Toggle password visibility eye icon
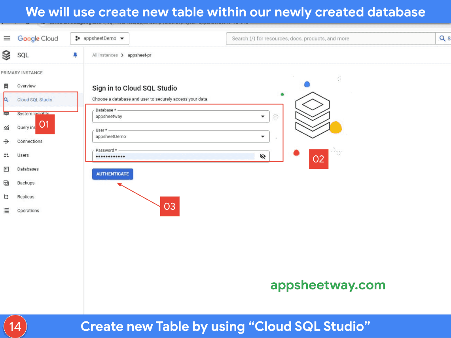 [263, 157]
